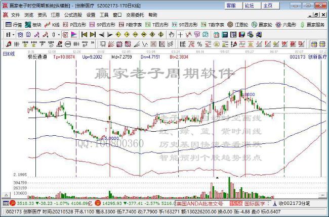Step chart backward with black left arrow
The height and width of the screenshot is (217, 329).
pyautogui.click(x=102, y=35)
